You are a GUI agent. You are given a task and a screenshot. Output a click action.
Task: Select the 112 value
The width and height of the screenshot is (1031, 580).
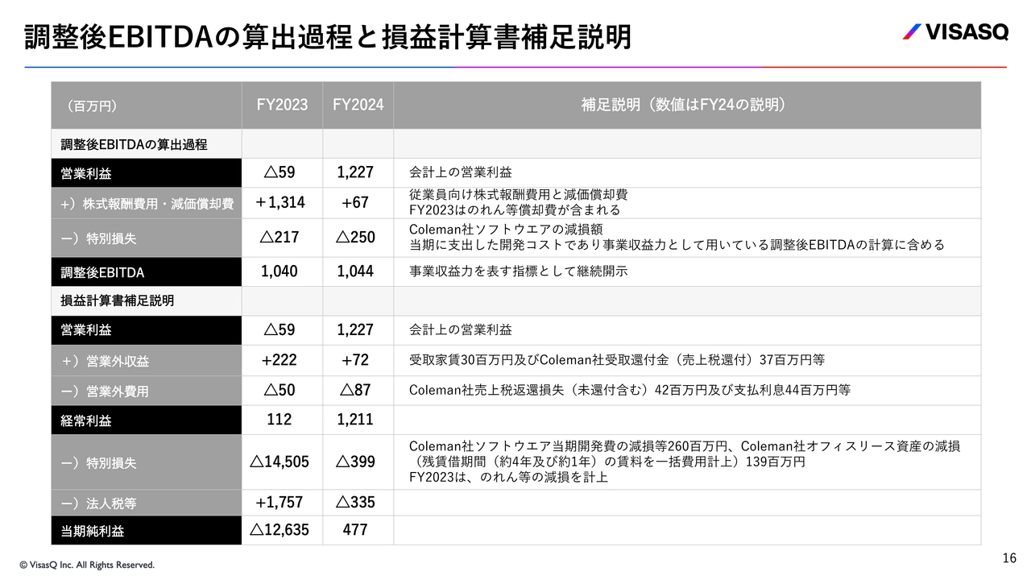[279, 420]
